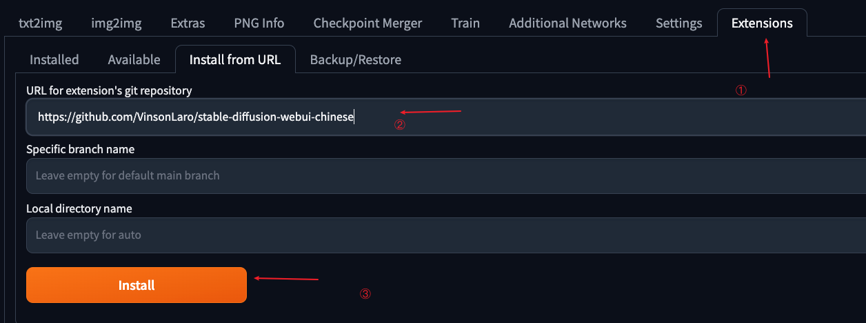Switch to the txt2img tab
The height and width of the screenshot is (323, 866).
coord(40,23)
